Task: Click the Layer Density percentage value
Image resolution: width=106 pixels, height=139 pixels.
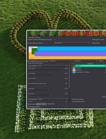Action: click(66, 68)
